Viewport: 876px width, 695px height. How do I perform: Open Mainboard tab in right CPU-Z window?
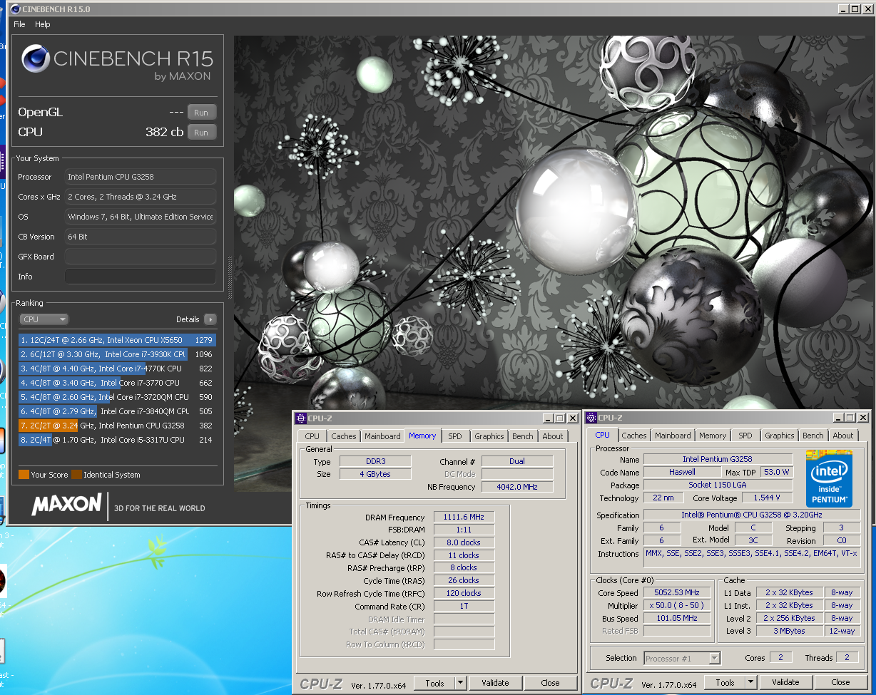coord(673,436)
